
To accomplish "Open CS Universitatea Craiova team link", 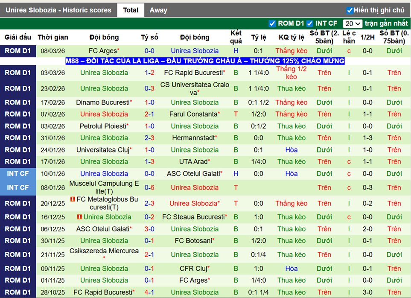I will (195, 88).
